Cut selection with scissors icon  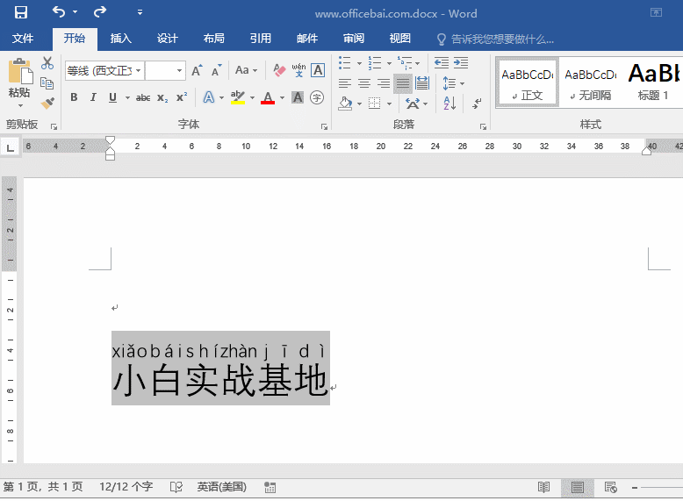click(47, 63)
